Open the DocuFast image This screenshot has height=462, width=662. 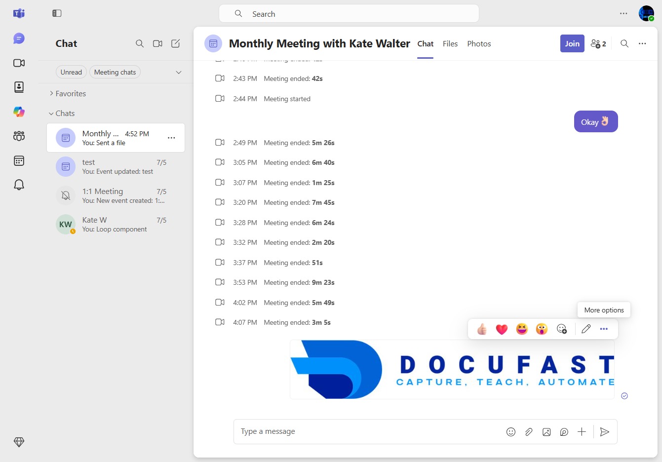click(452, 369)
